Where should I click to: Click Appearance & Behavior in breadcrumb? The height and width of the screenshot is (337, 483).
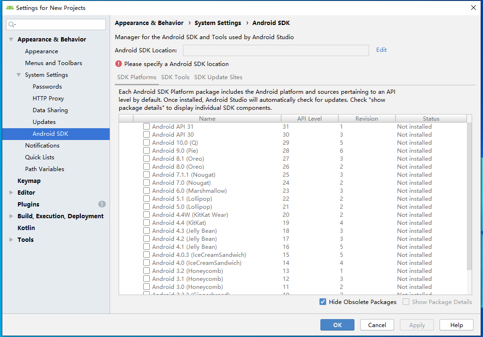pyautogui.click(x=149, y=23)
